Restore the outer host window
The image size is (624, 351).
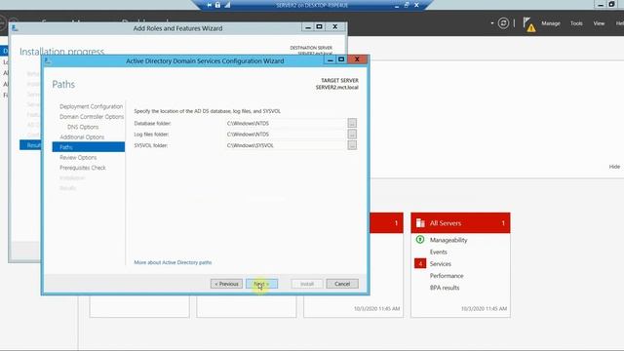pyautogui.click(x=611, y=4)
